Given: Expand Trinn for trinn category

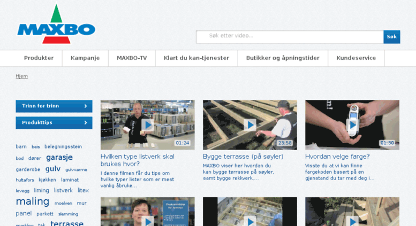Looking at the screenshot, I should pos(54,106).
